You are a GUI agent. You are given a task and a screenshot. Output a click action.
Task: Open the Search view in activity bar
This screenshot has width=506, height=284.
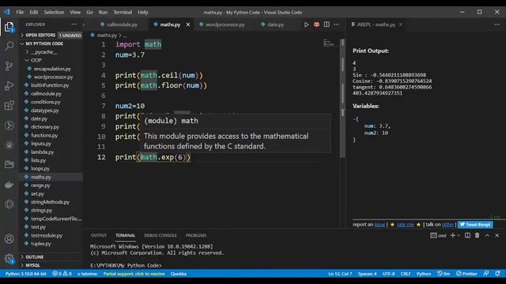pyautogui.click(x=9, y=47)
